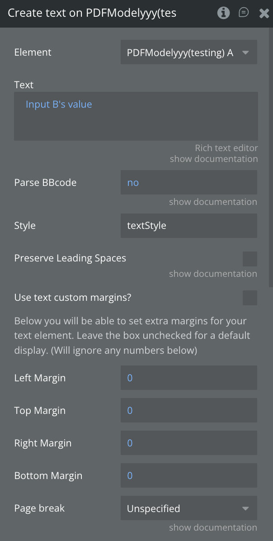Edit the Top Margin field
This screenshot has height=541, width=273.
click(188, 411)
